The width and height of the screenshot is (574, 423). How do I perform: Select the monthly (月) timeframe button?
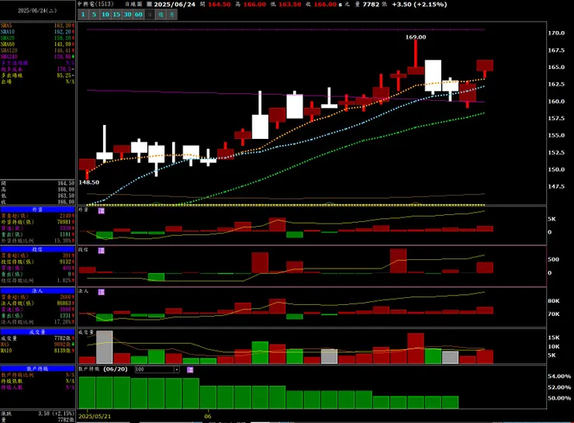[171, 15]
